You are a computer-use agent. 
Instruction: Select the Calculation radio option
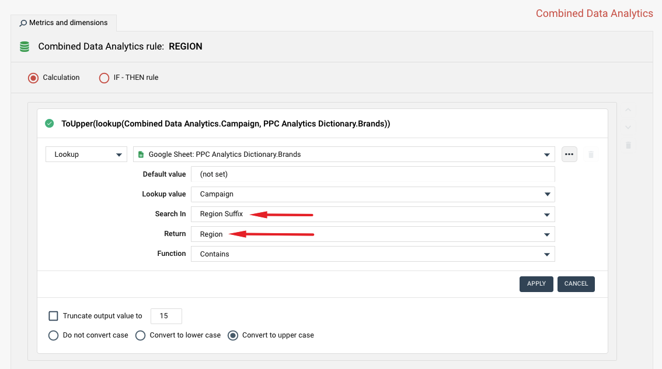click(x=33, y=78)
